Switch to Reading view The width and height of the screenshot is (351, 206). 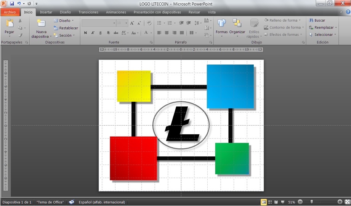[276, 202]
